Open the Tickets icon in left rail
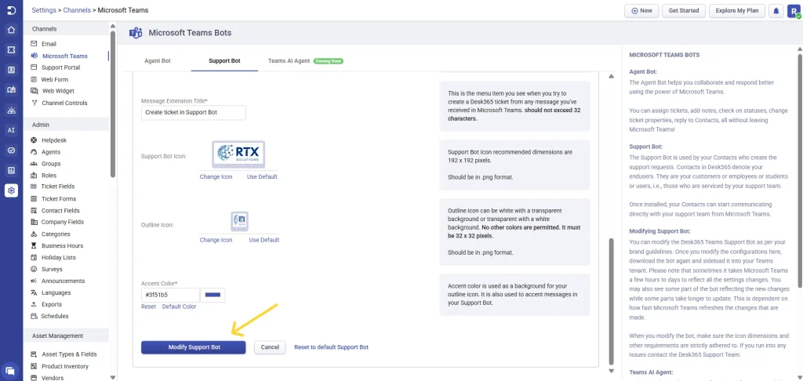Viewport: 803px width, 381px height. click(x=11, y=49)
